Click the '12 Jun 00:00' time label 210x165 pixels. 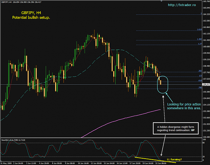[x=96, y=163]
